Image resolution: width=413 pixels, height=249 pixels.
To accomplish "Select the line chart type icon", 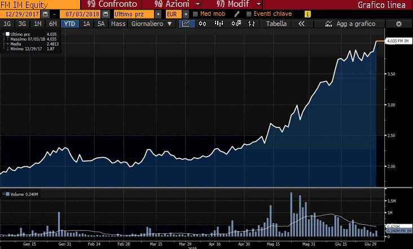I will 186,24.
